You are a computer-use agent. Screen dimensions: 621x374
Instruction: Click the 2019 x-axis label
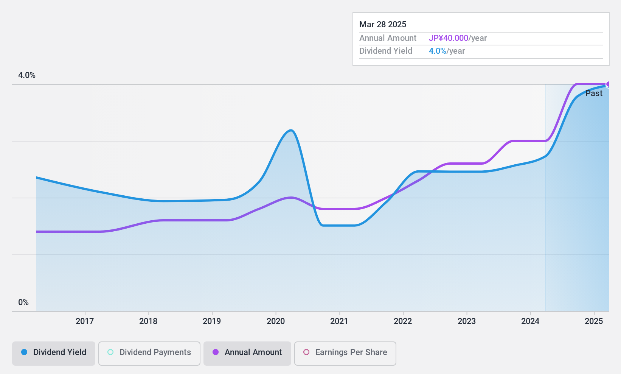click(212, 321)
